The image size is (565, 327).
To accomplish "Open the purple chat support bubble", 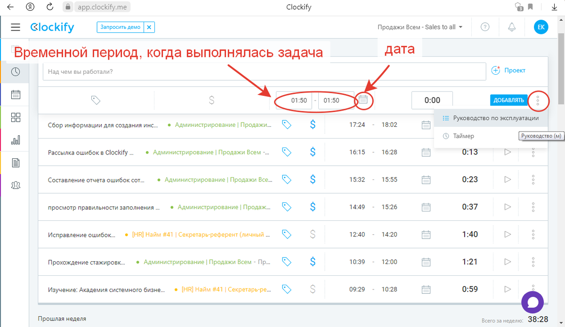I will [x=533, y=303].
